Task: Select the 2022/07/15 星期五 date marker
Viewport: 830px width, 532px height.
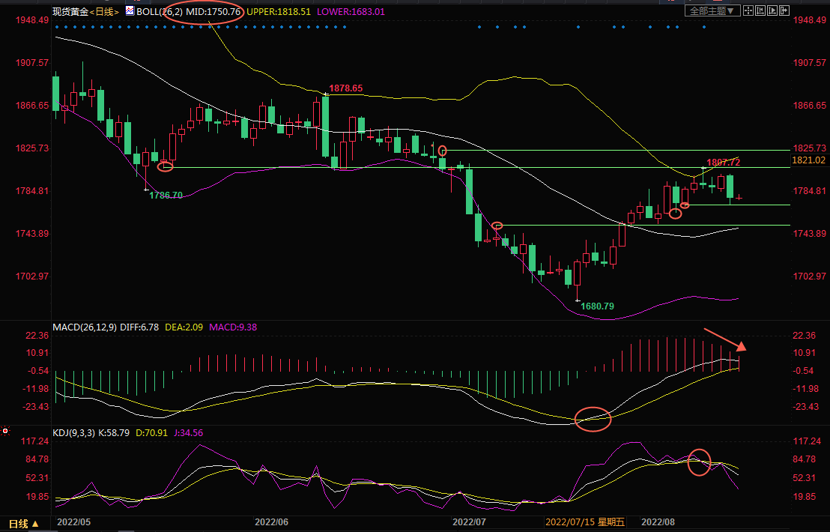Action: [x=584, y=522]
